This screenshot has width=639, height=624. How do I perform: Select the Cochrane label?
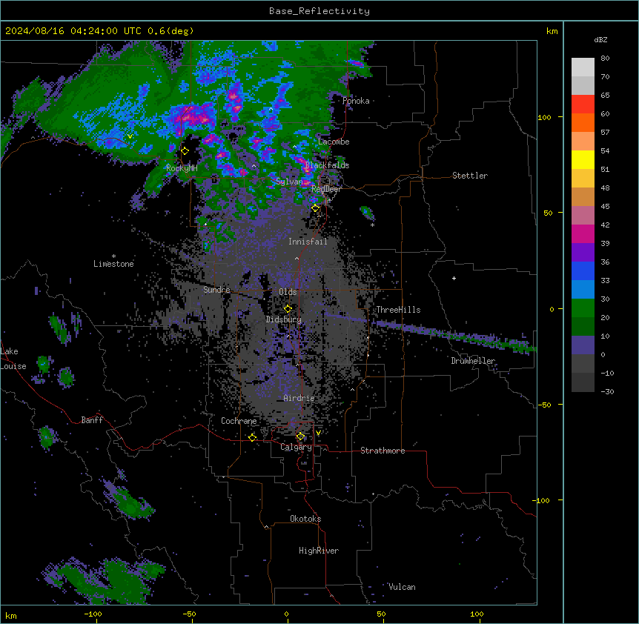coord(239,421)
